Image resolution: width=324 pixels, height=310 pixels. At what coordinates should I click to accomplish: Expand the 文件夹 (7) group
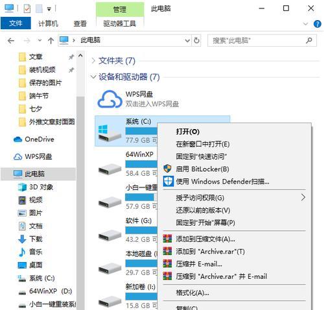[93, 61]
